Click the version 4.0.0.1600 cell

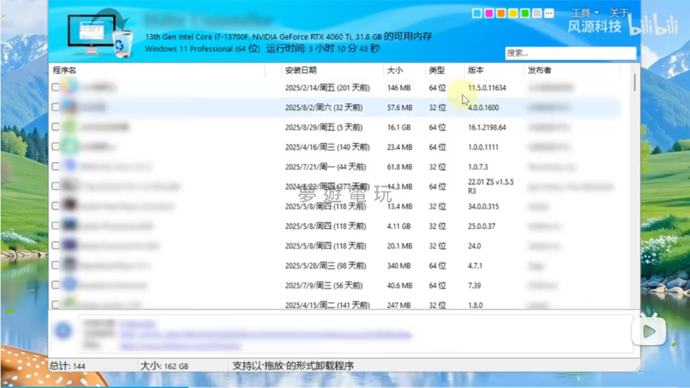click(483, 107)
